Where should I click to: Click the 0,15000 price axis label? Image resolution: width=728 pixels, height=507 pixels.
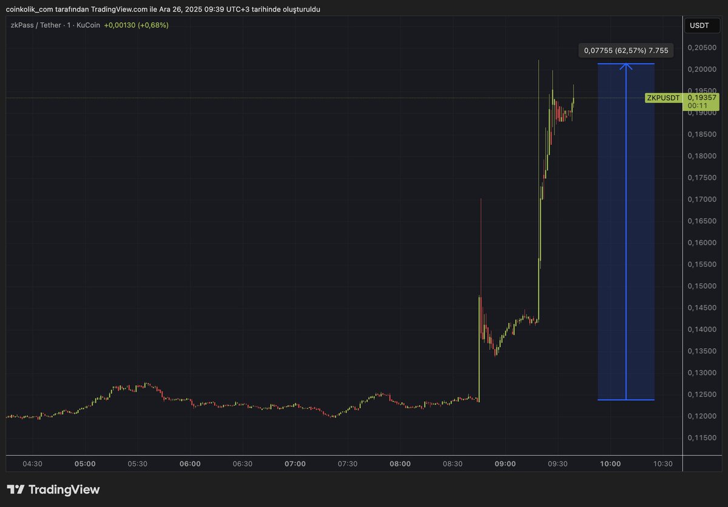click(x=703, y=286)
